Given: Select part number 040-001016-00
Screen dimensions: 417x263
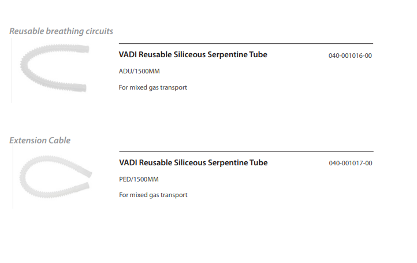Looking at the screenshot, I should point(350,56).
